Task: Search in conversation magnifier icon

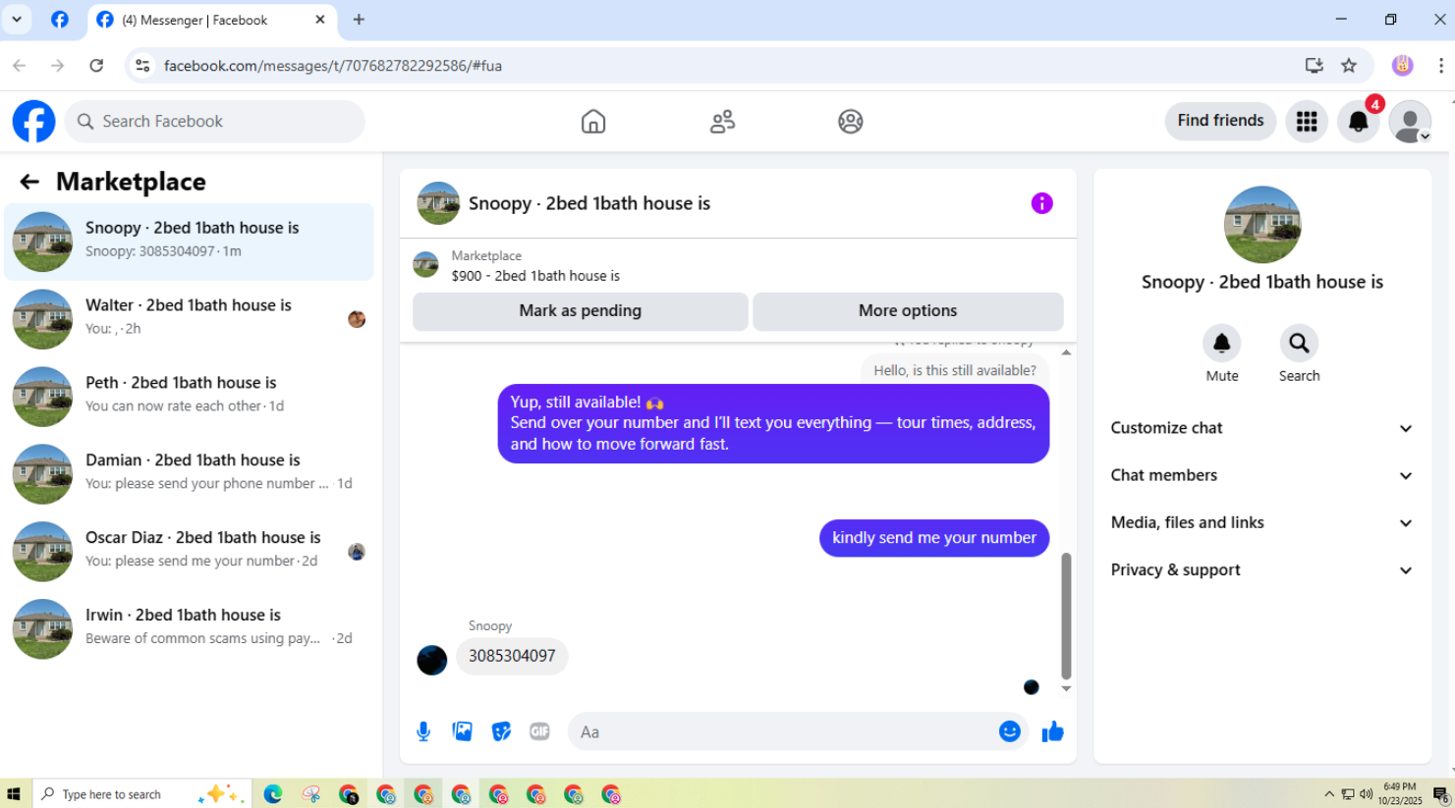Action: click(x=1299, y=343)
